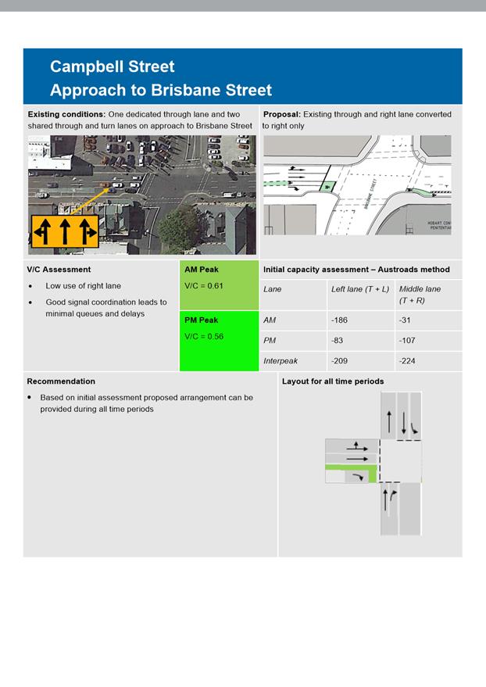Click the 'V/C = 0.61' value
Viewport: 486px width, 687px height.
[204, 286]
